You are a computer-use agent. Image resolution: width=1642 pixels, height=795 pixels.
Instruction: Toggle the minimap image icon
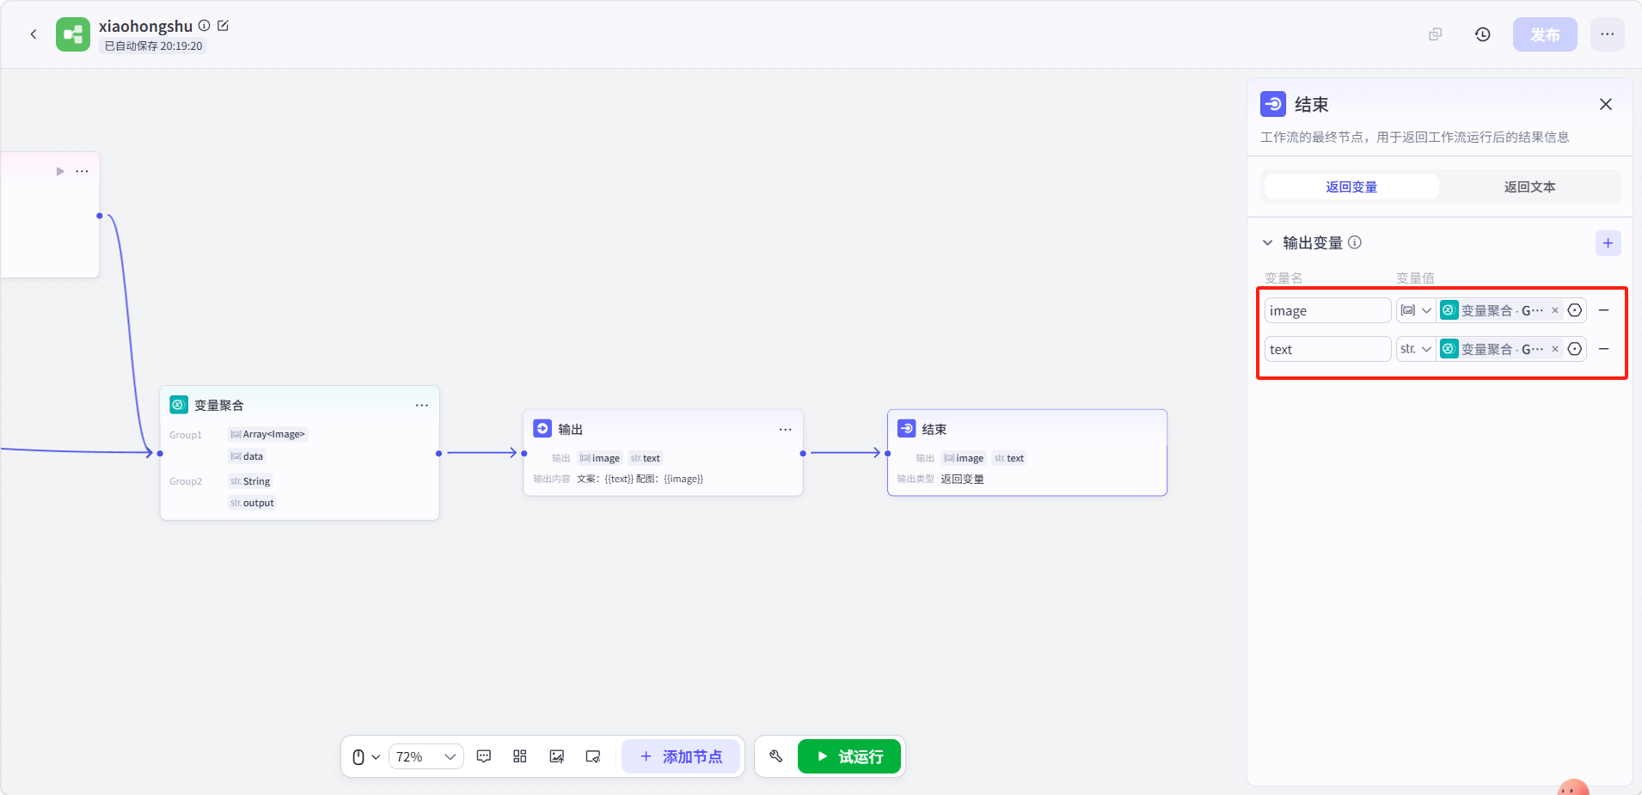pyautogui.click(x=557, y=756)
